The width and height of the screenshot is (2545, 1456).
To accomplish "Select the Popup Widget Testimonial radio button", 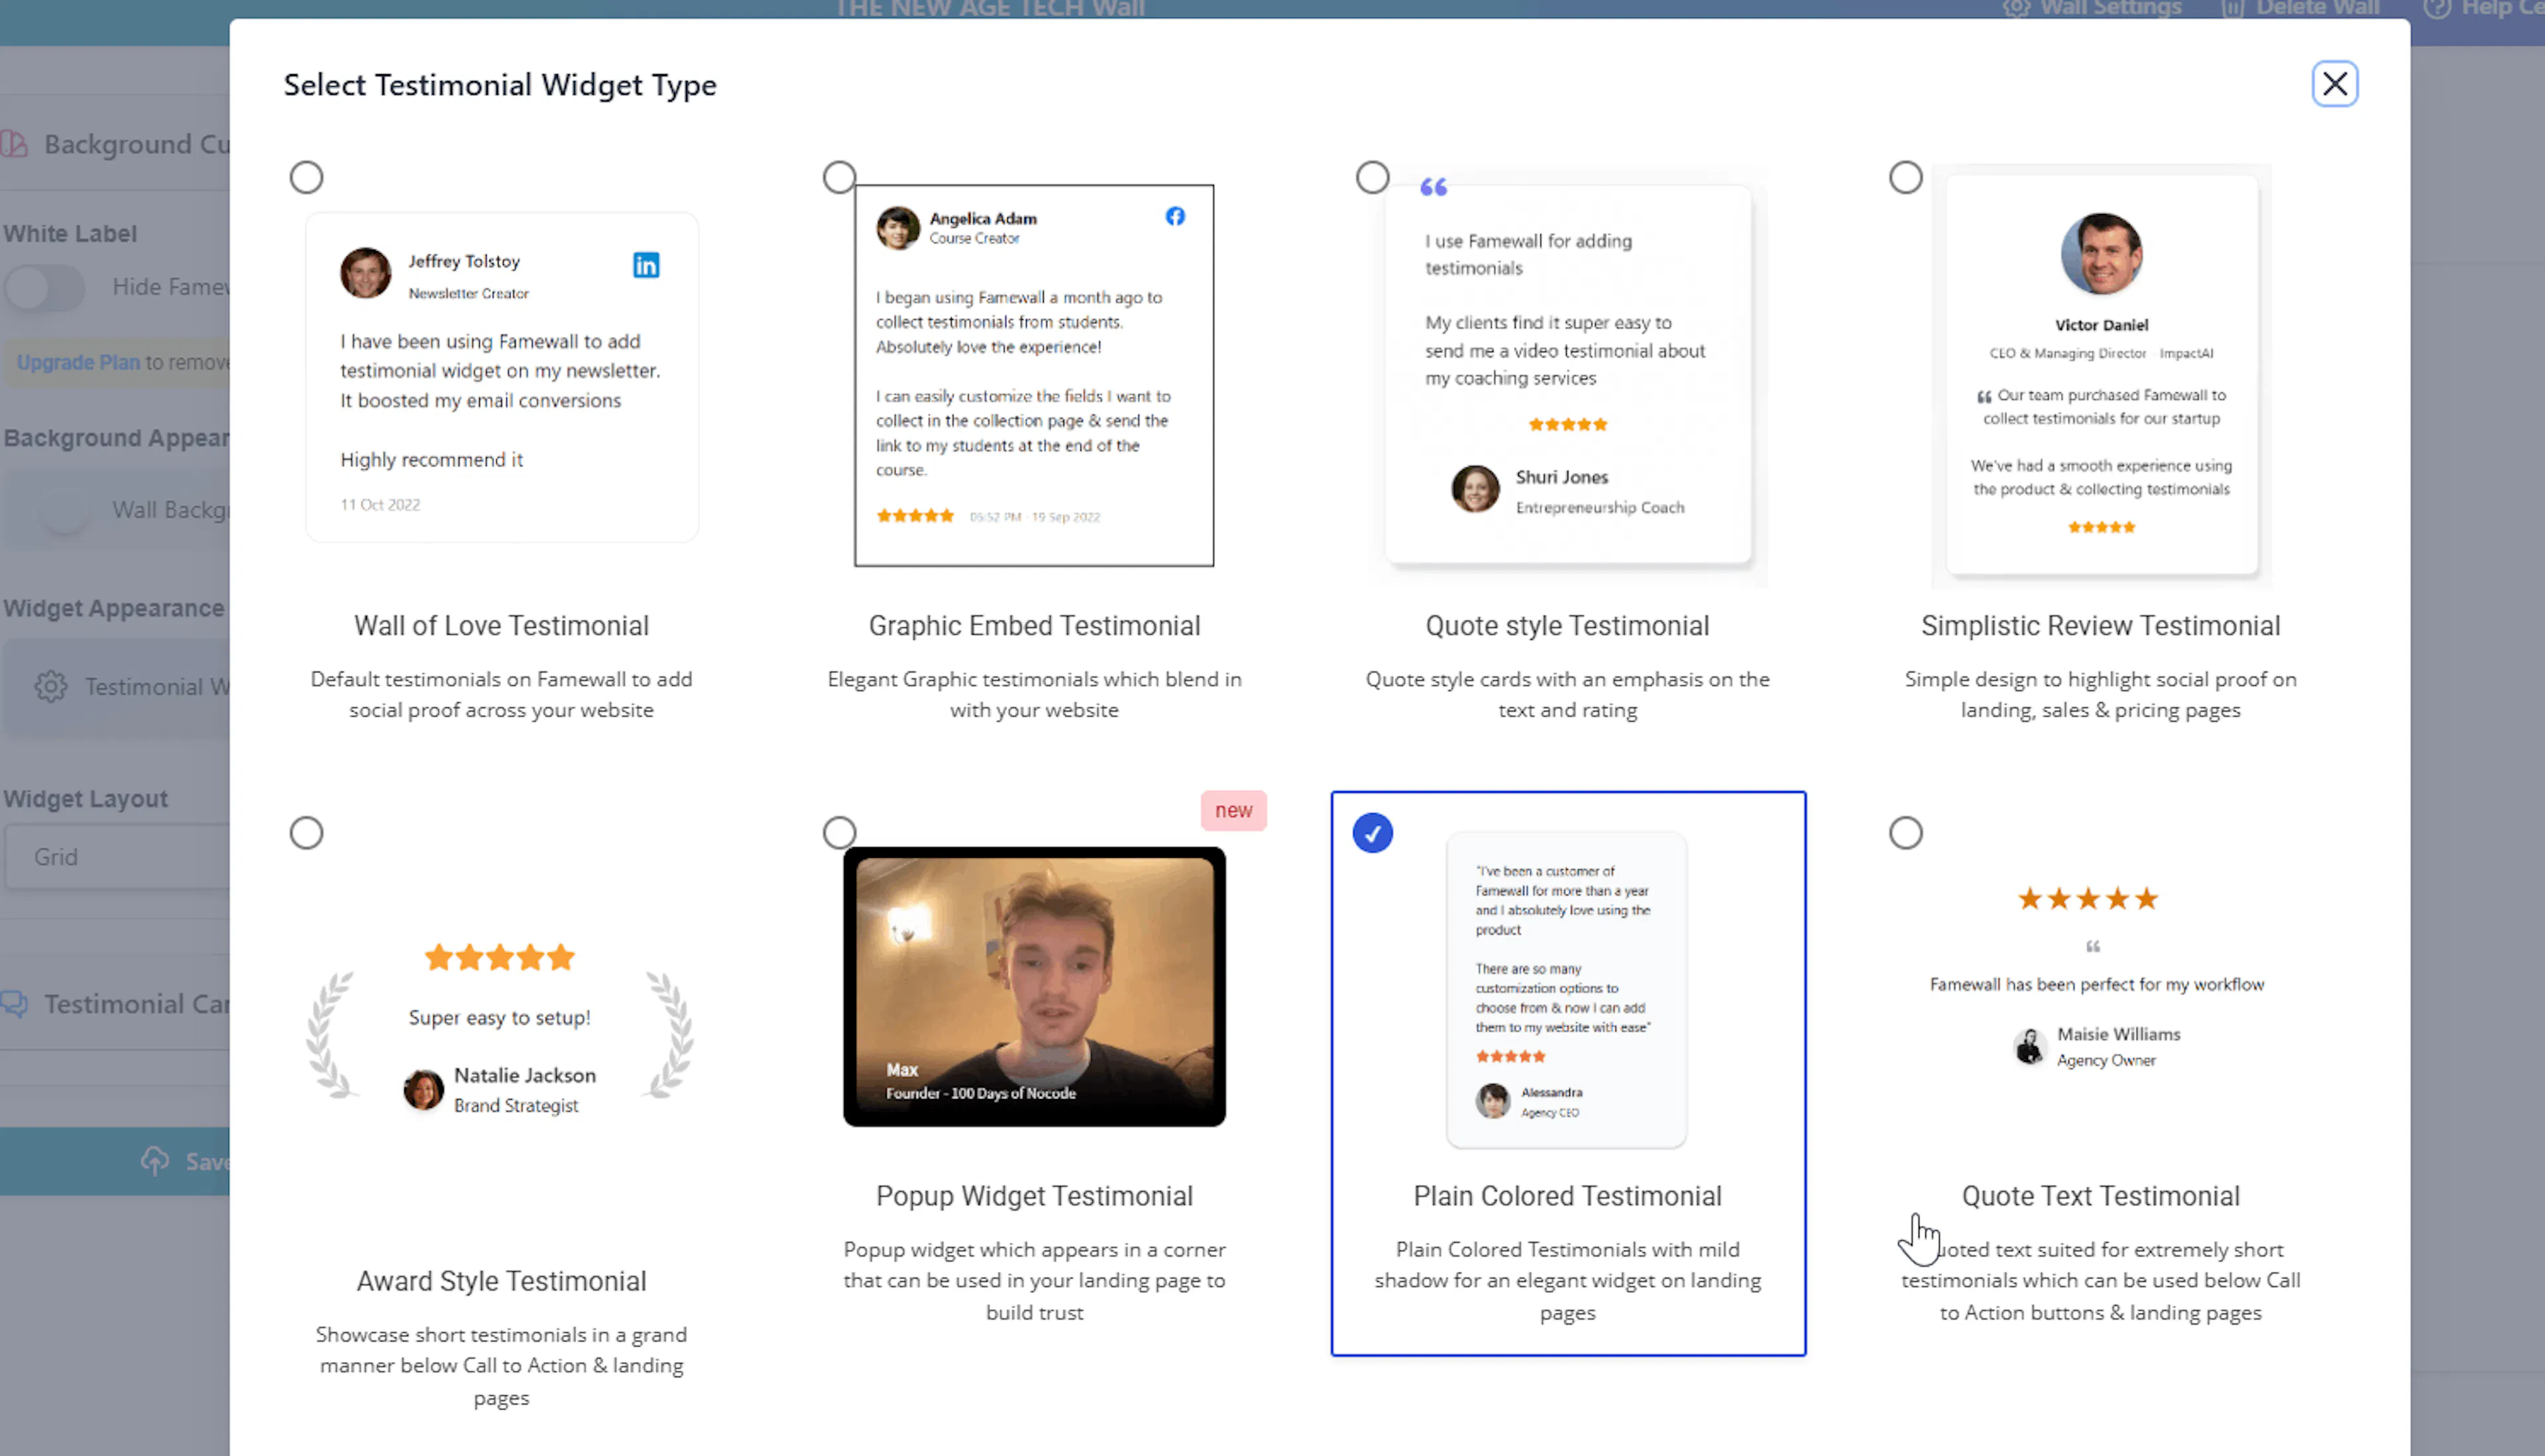I will tap(839, 832).
